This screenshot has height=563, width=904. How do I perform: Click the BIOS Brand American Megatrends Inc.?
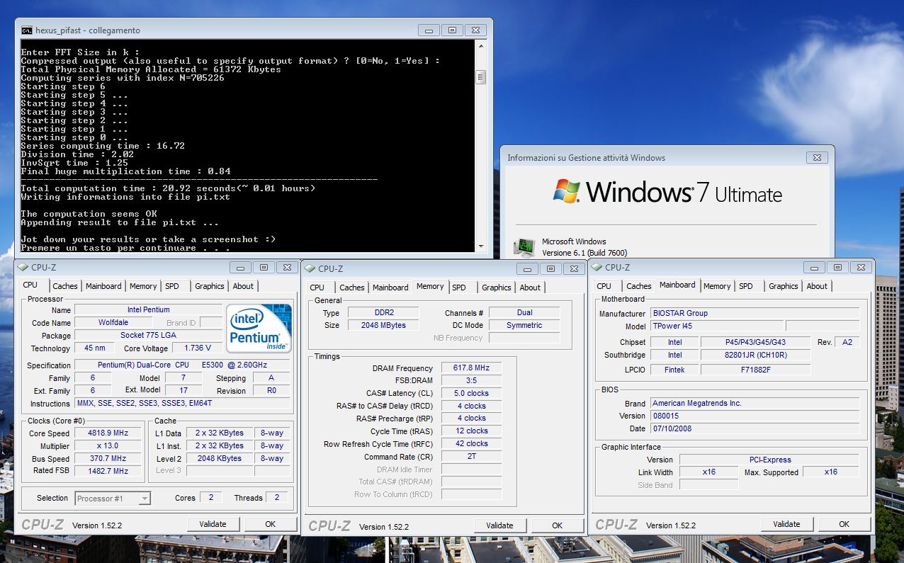[755, 404]
